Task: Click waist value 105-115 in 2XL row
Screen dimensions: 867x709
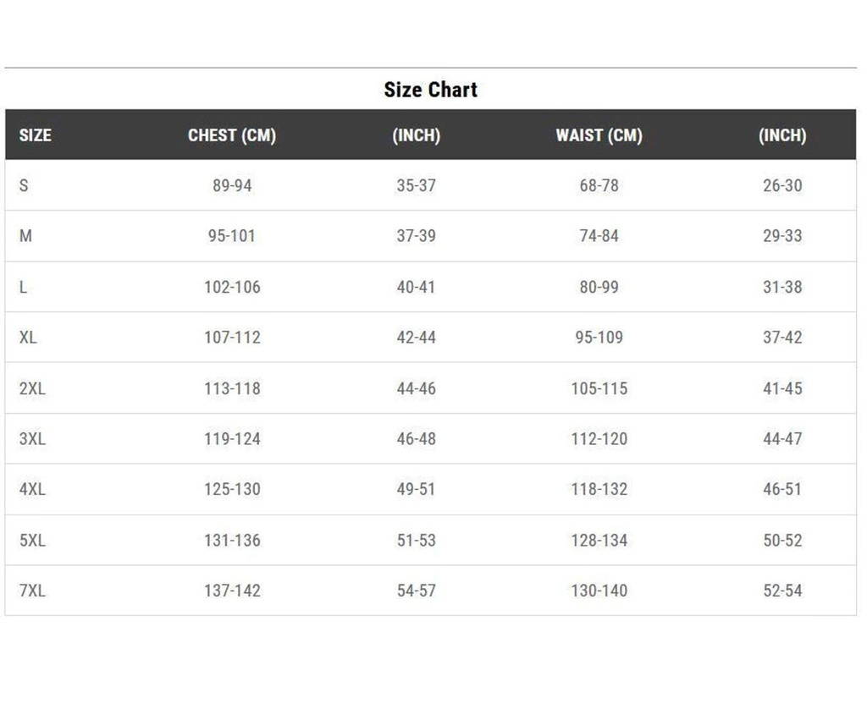Action: [x=599, y=388]
